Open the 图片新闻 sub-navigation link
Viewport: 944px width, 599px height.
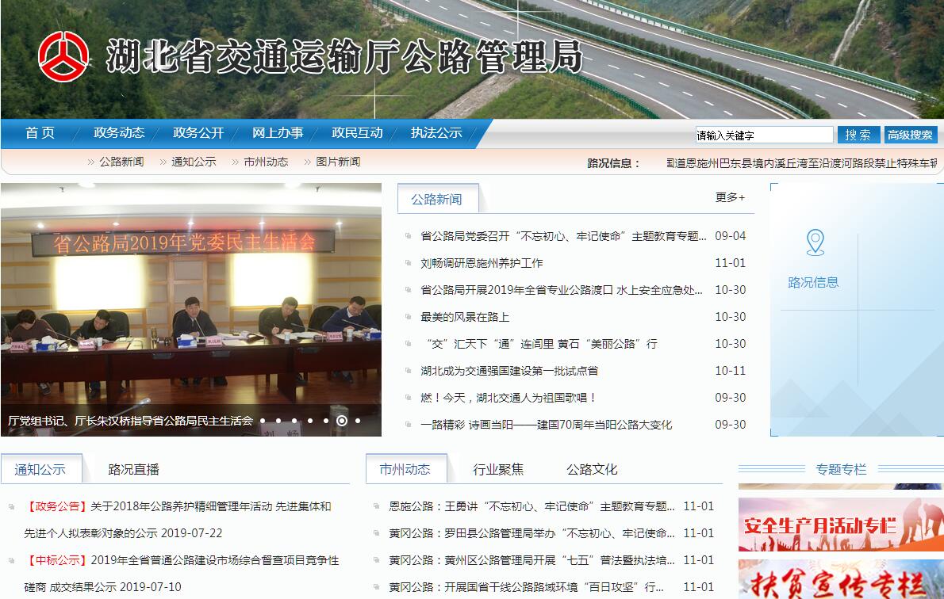pyautogui.click(x=337, y=162)
